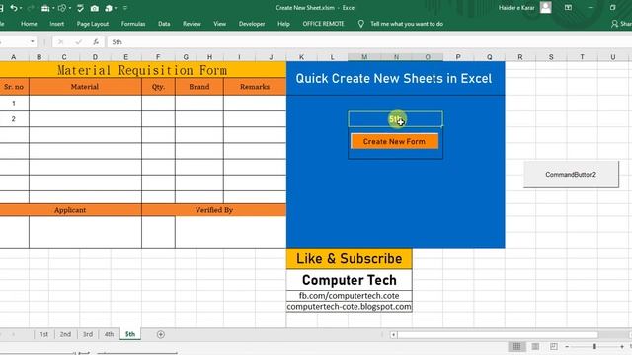Viewport: 632px width, 355px height.
Task: Click the Brand header cell
Action: (x=199, y=87)
